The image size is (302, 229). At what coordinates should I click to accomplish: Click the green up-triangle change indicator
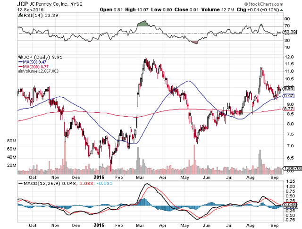[x=281, y=10]
